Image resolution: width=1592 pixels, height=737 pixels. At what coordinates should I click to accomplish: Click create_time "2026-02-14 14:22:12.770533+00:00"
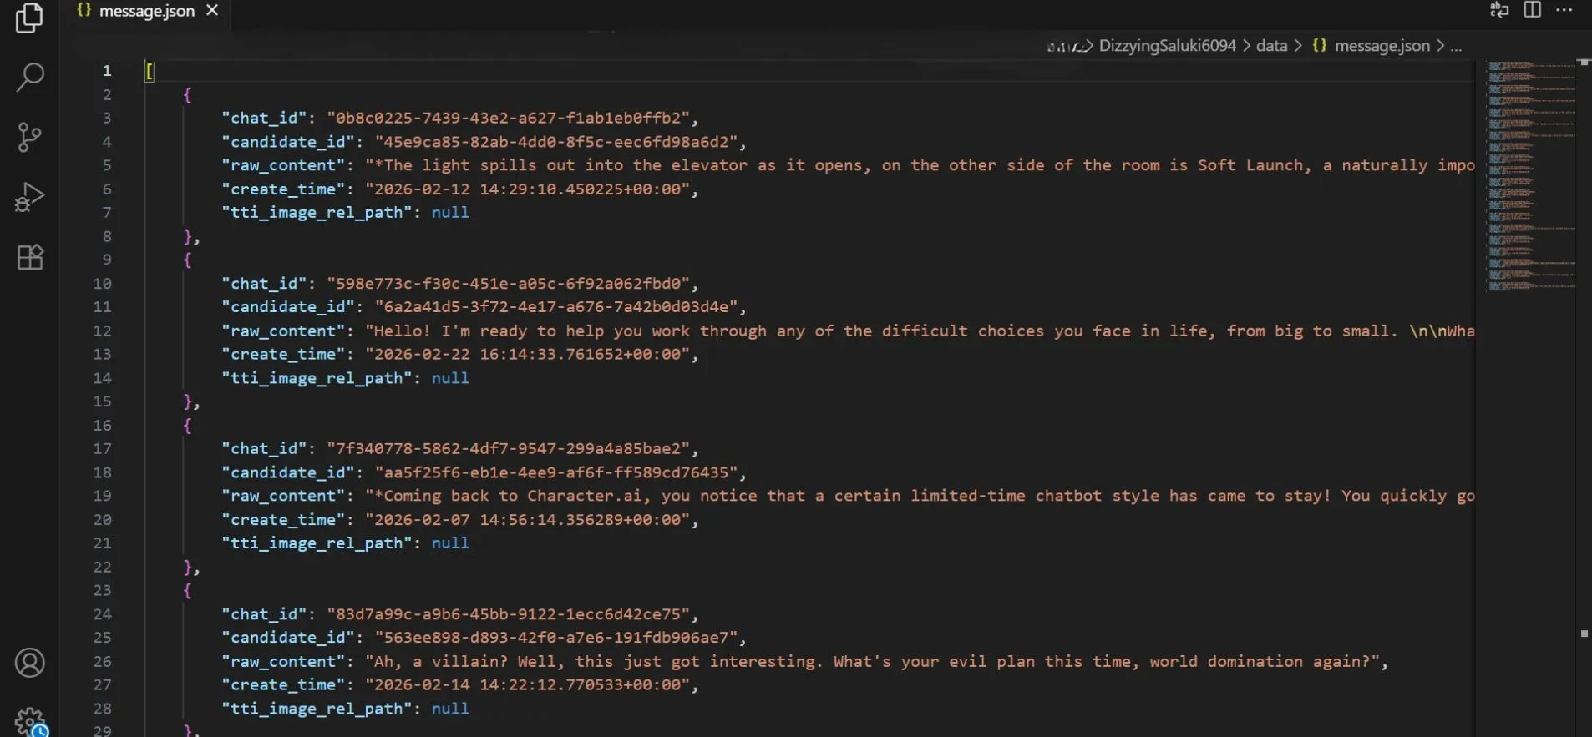point(527,684)
